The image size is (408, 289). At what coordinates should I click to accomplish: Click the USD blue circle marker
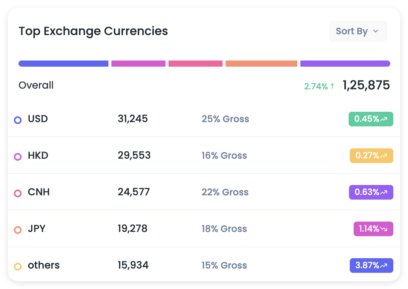pos(17,120)
